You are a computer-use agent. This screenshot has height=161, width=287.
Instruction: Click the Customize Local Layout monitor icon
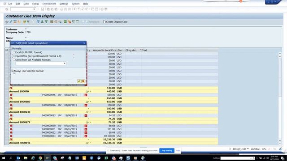point(106,9)
